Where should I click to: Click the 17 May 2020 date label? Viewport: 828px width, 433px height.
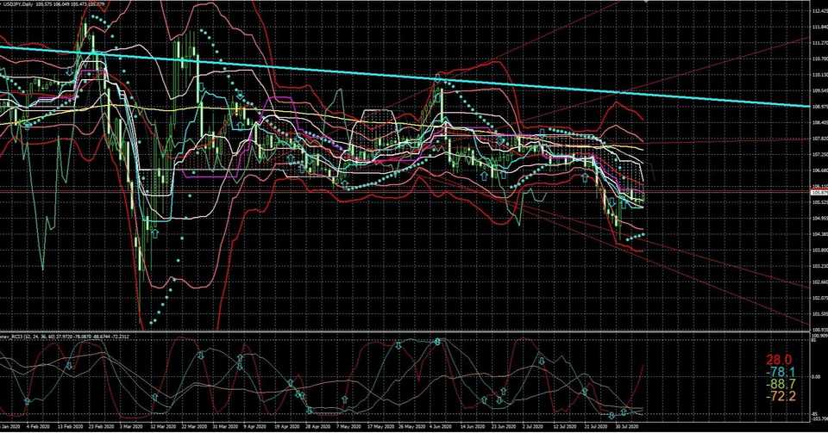pos(380,425)
